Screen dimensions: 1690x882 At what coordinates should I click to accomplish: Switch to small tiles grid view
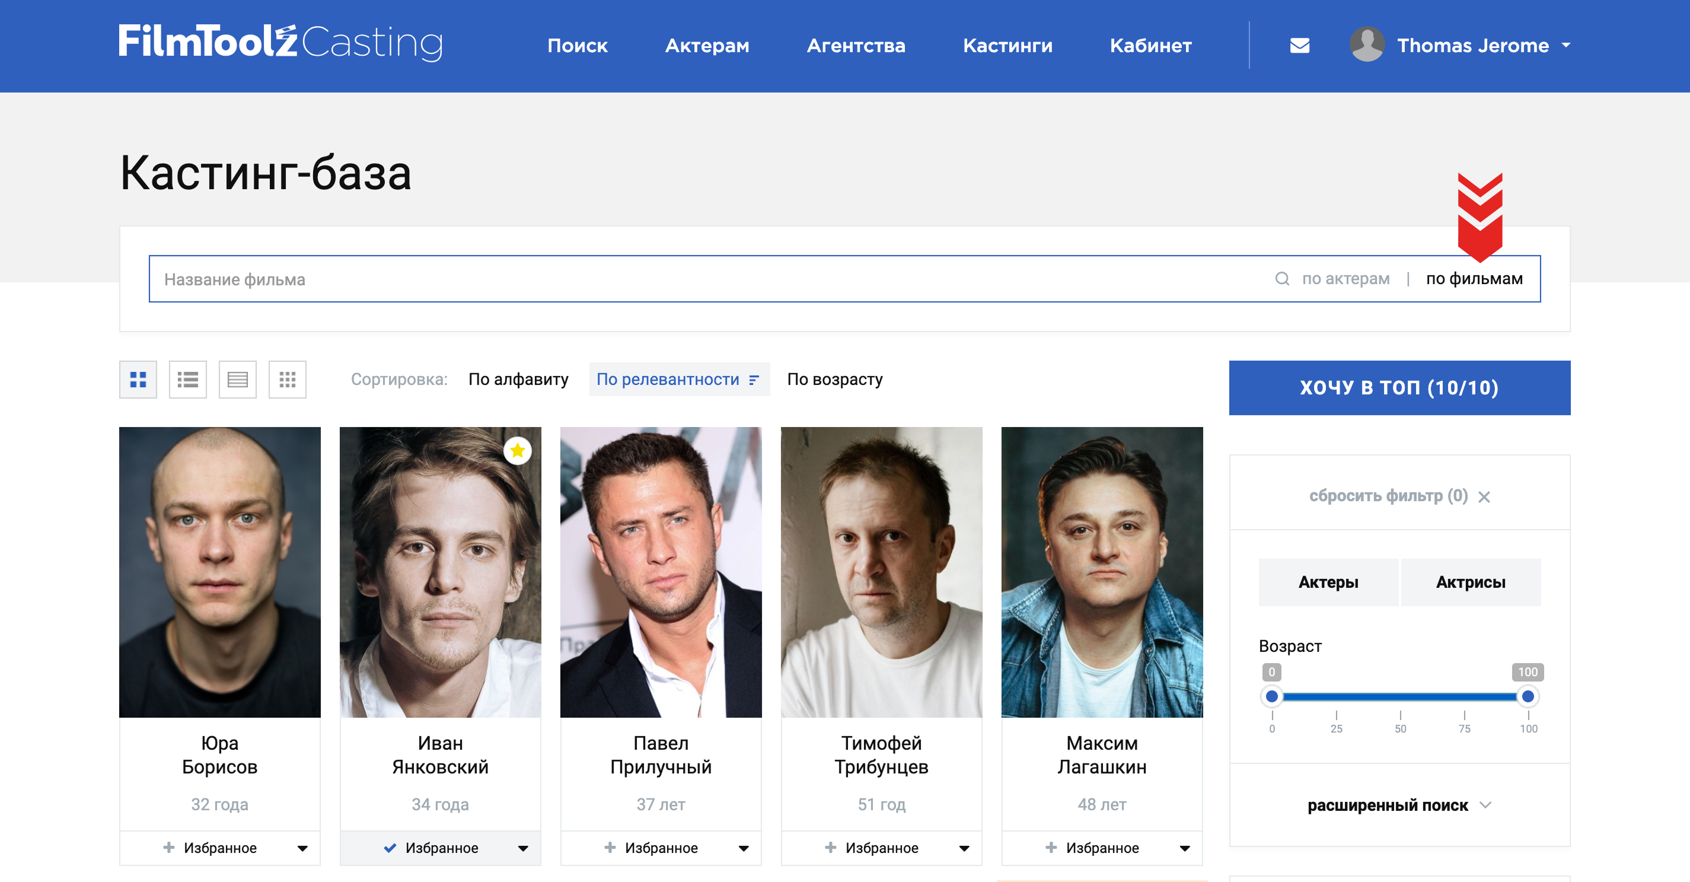tap(288, 379)
